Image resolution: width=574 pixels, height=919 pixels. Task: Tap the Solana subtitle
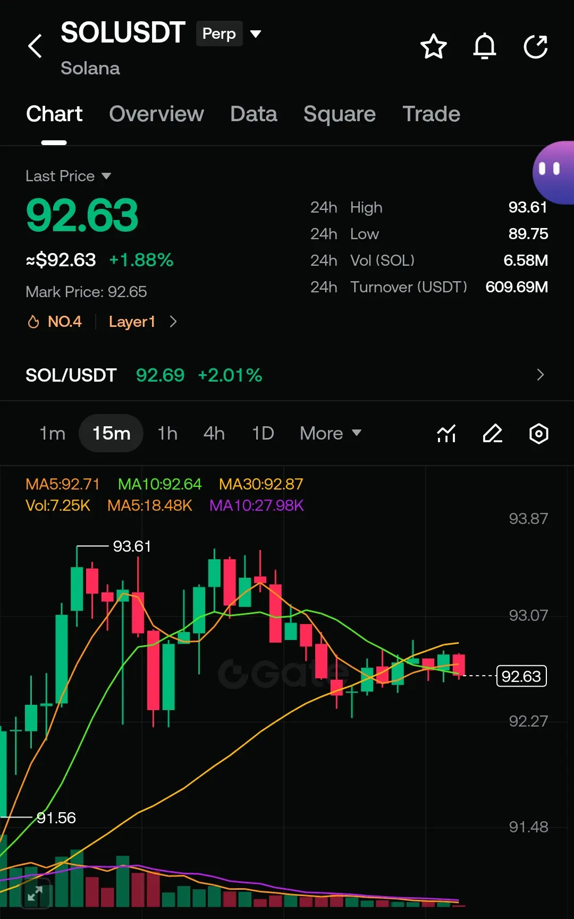[x=90, y=68]
